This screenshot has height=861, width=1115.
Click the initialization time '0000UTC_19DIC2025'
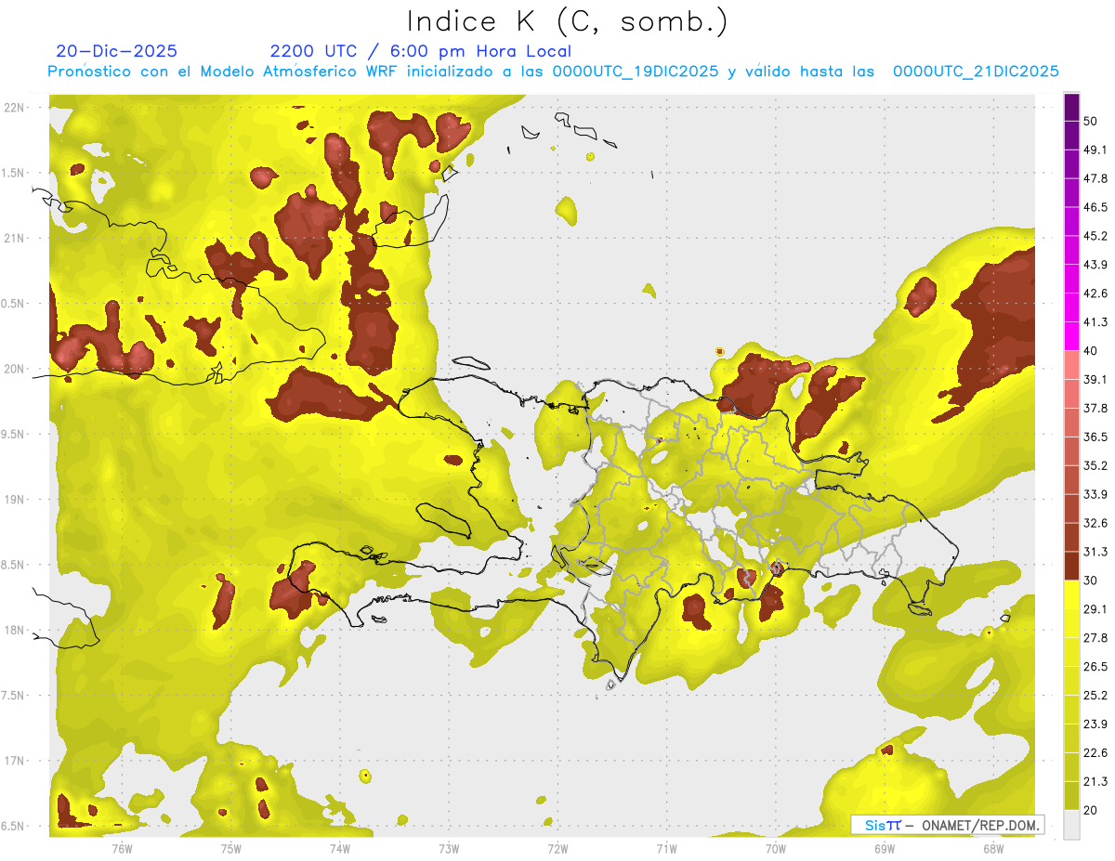coord(636,71)
